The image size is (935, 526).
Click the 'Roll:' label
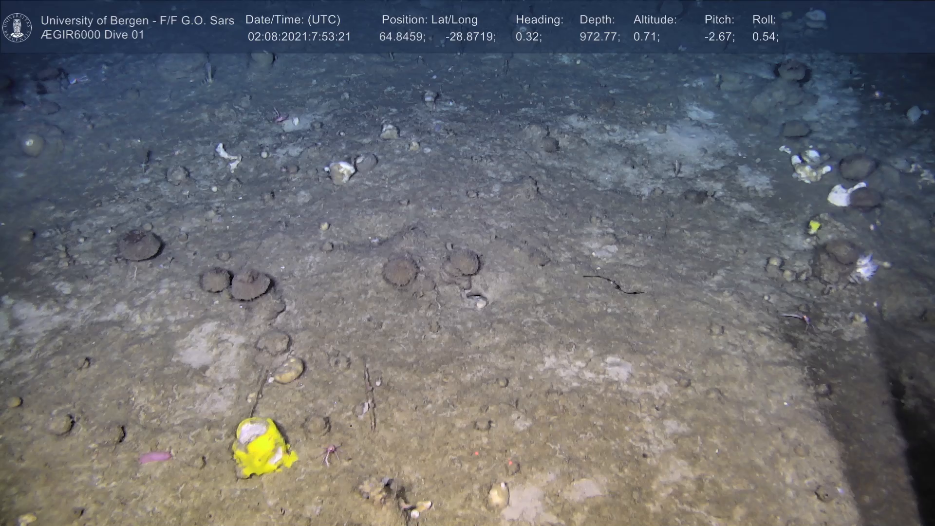pyautogui.click(x=764, y=20)
